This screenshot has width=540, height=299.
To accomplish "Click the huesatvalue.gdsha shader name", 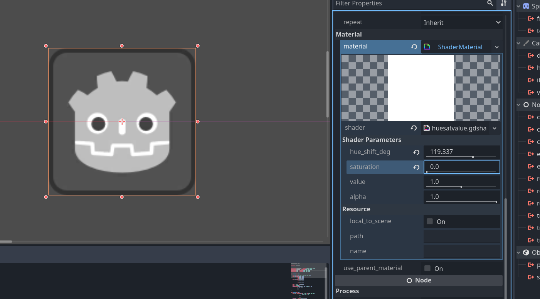I will [459, 128].
